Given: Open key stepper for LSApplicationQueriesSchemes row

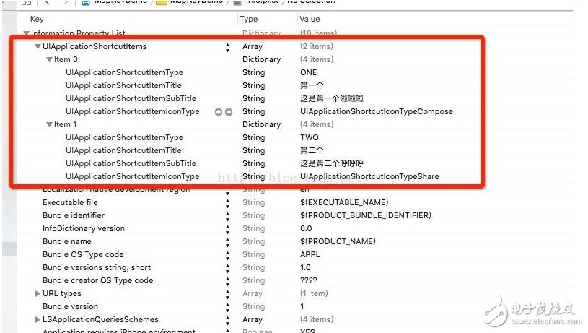Looking at the screenshot, I should coord(228,320).
